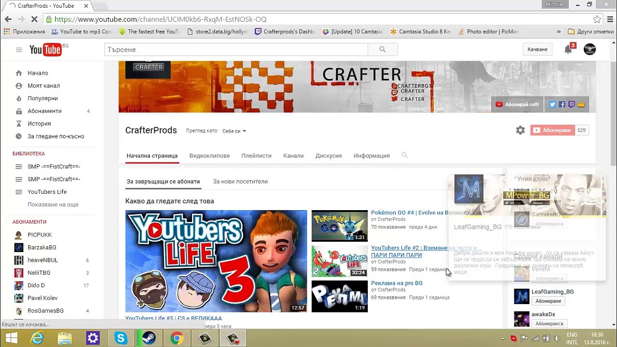617x347 pixels.
Task: Open the Action Center flag icon
Action: [x=524, y=338]
